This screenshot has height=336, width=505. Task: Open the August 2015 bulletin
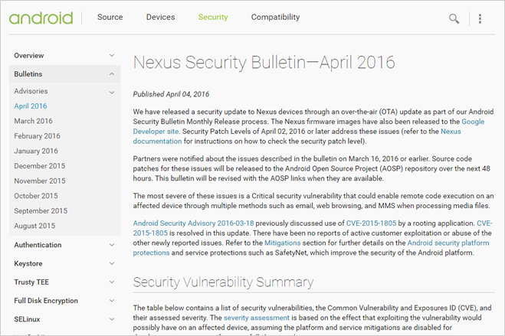coord(34,226)
